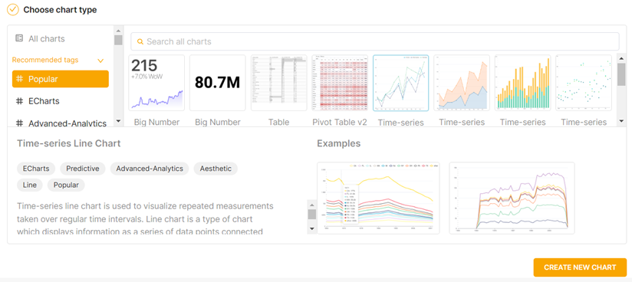
Task: Click the Aesthetic tag pill
Action: (x=216, y=169)
